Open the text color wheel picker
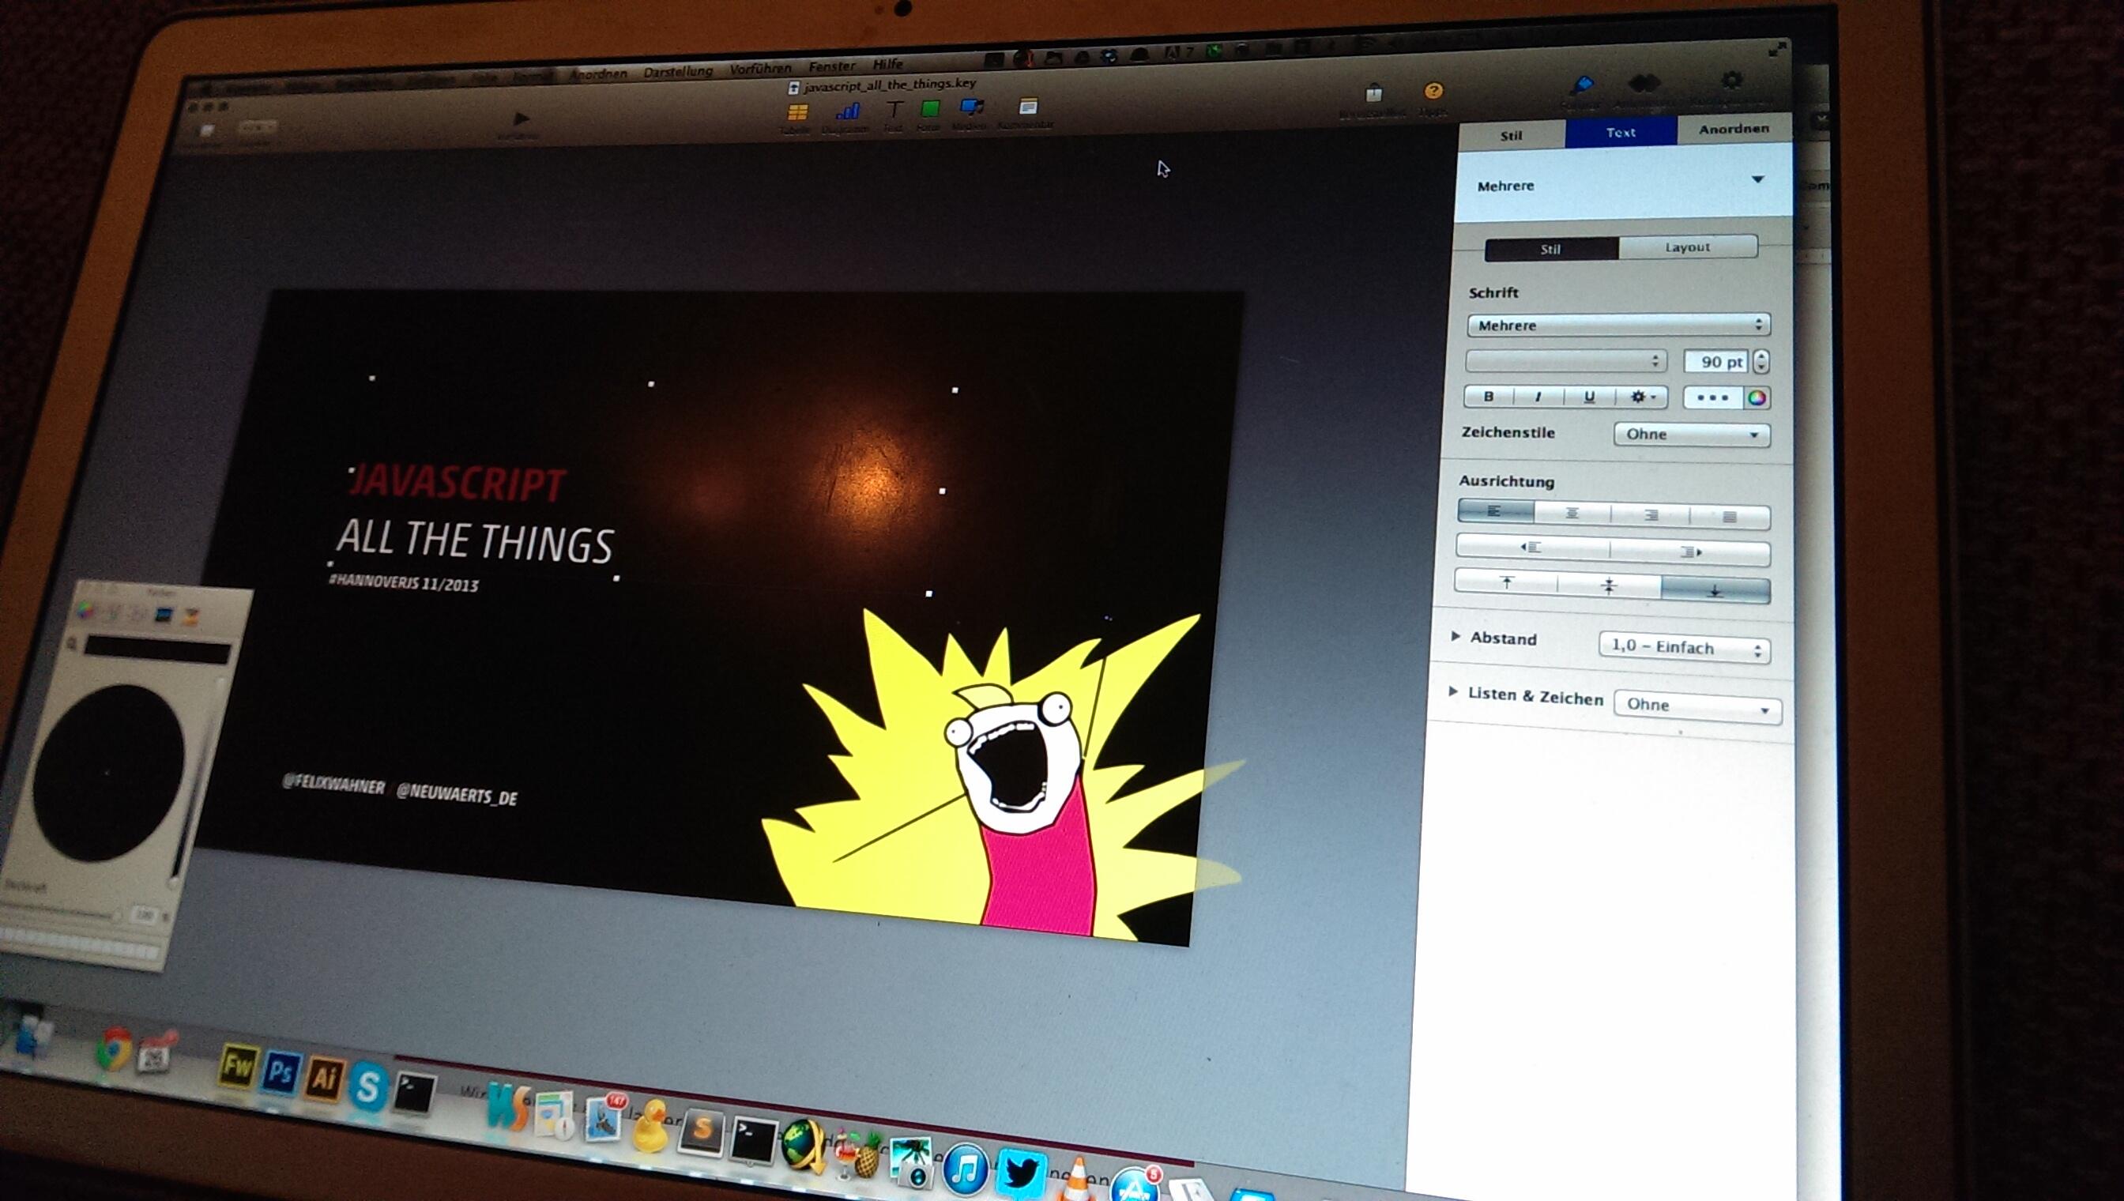This screenshot has width=2124, height=1201. point(1757,398)
